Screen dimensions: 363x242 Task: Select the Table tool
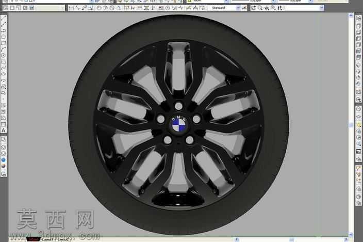[3, 124]
